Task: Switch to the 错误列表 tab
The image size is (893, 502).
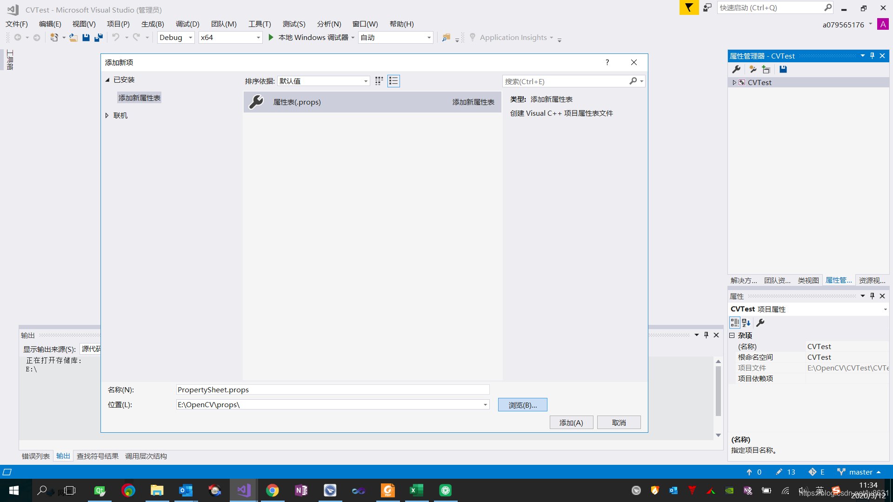Action: click(35, 456)
